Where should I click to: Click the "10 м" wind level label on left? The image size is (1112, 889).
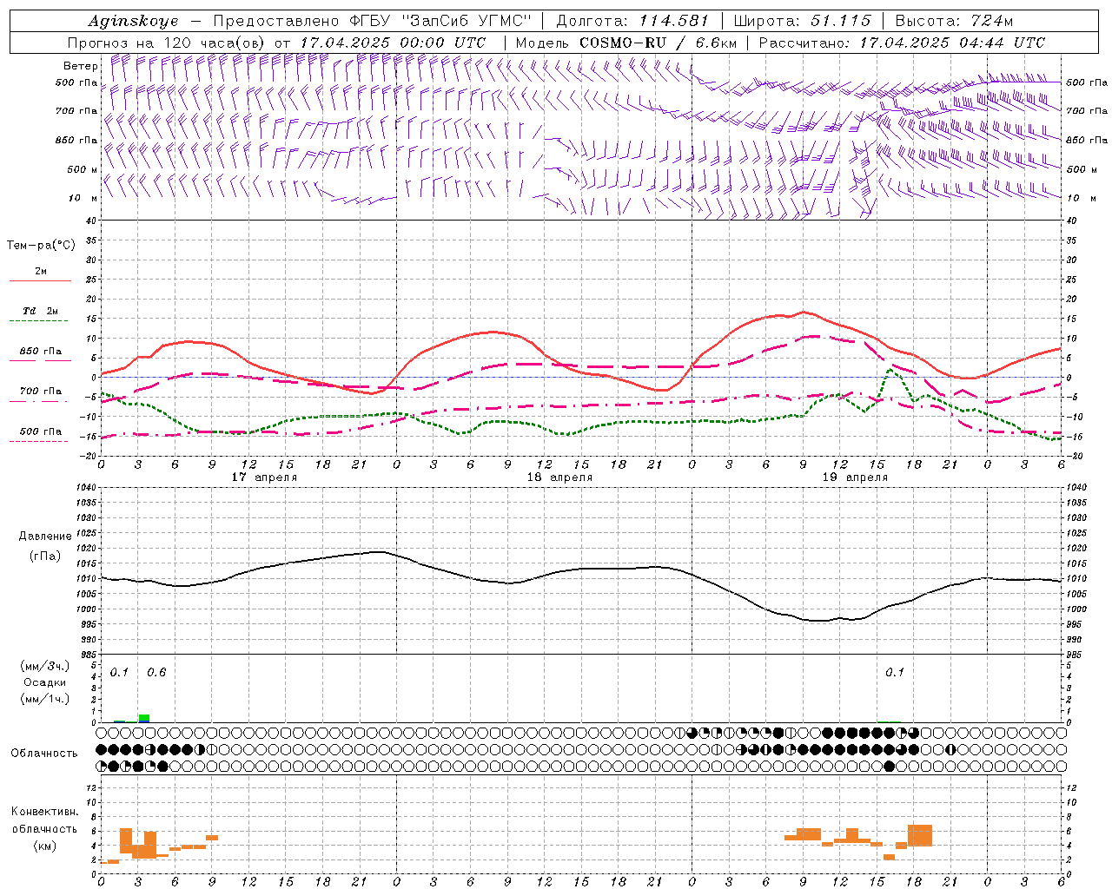point(83,198)
